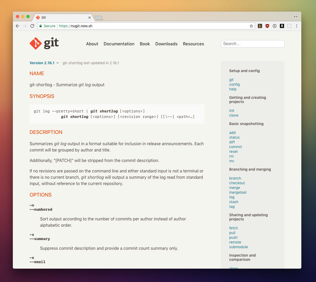
Task: Open the Resources menu
Action: [x=193, y=44]
